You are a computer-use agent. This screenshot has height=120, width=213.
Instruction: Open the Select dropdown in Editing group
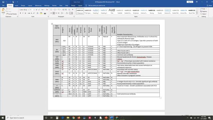(203, 14)
